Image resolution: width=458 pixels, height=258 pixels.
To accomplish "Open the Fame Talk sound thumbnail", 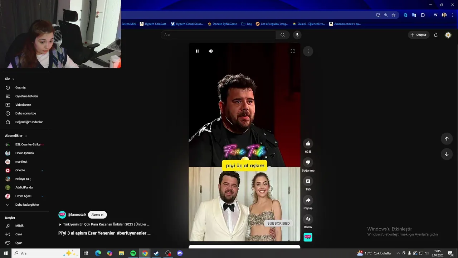I will (x=308, y=237).
